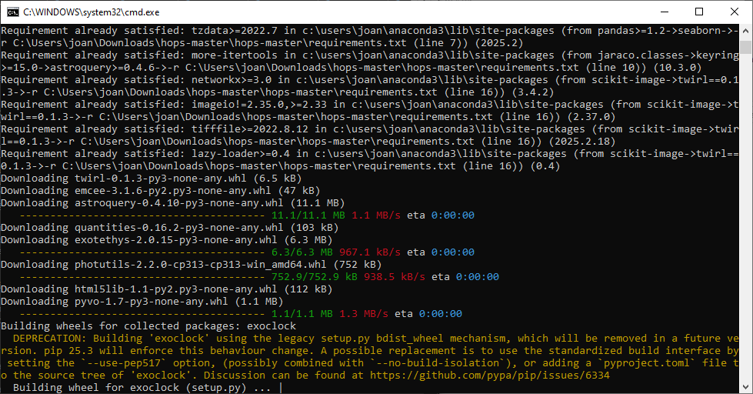Click the '1.1 MB/s' download speed

(376, 215)
